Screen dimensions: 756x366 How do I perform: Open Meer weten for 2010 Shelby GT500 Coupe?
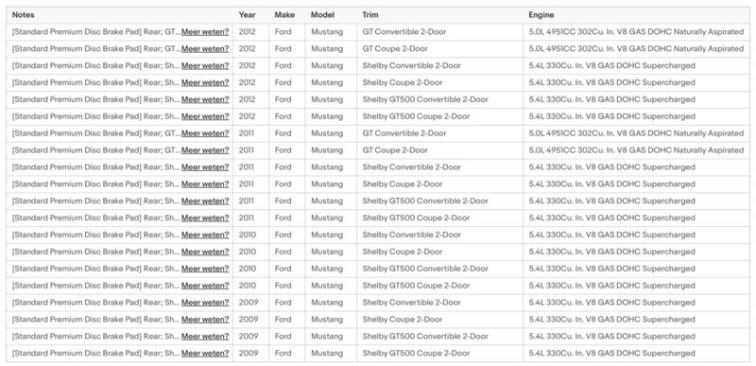pos(205,286)
